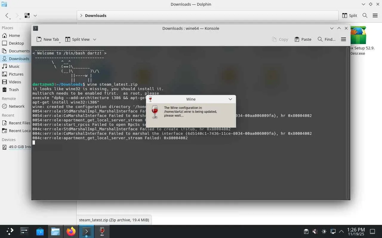This screenshot has width=382, height=238.
Task: Switch to Konsole in taskbar
Action: [87, 231]
